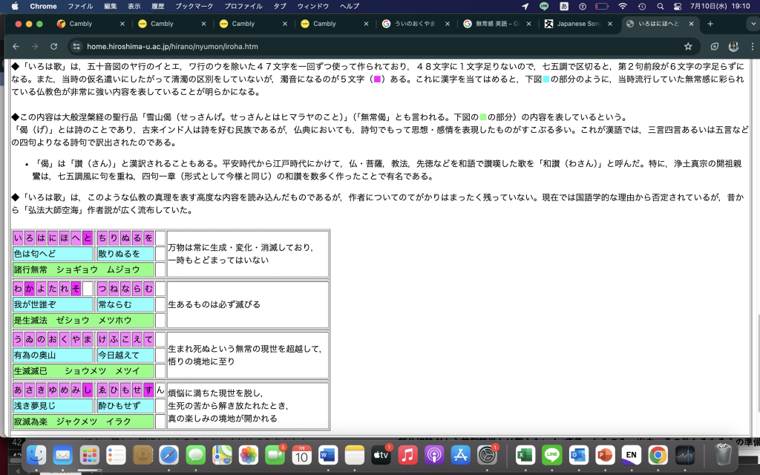The image size is (760, 475).
Task: Bookmark the page with the star icon
Action: point(689,46)
